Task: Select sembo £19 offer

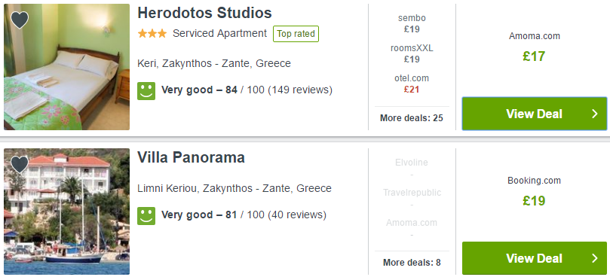Action: click(x=412, y=23)
